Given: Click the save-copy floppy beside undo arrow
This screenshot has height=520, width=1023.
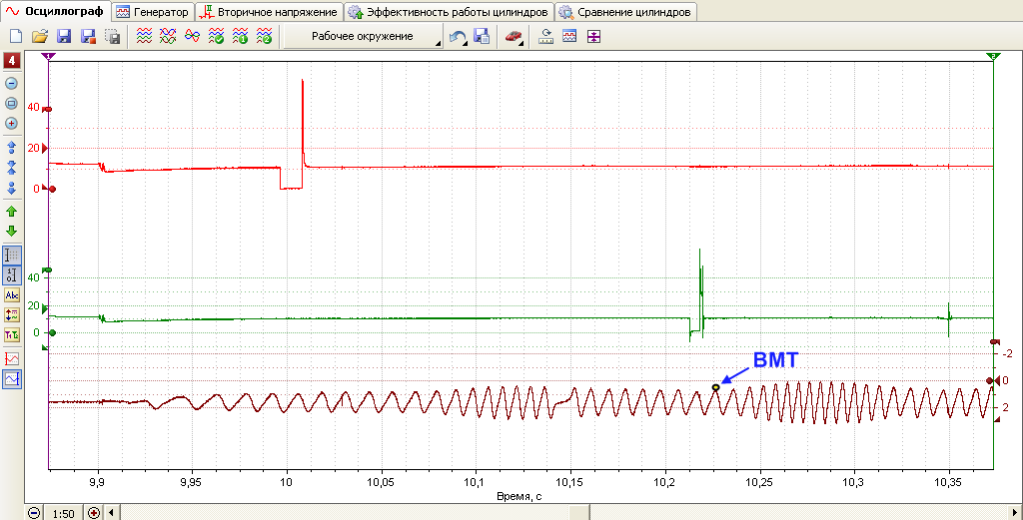Looking at the screenshot, I should pyautogui.click(x=482, y=37).
